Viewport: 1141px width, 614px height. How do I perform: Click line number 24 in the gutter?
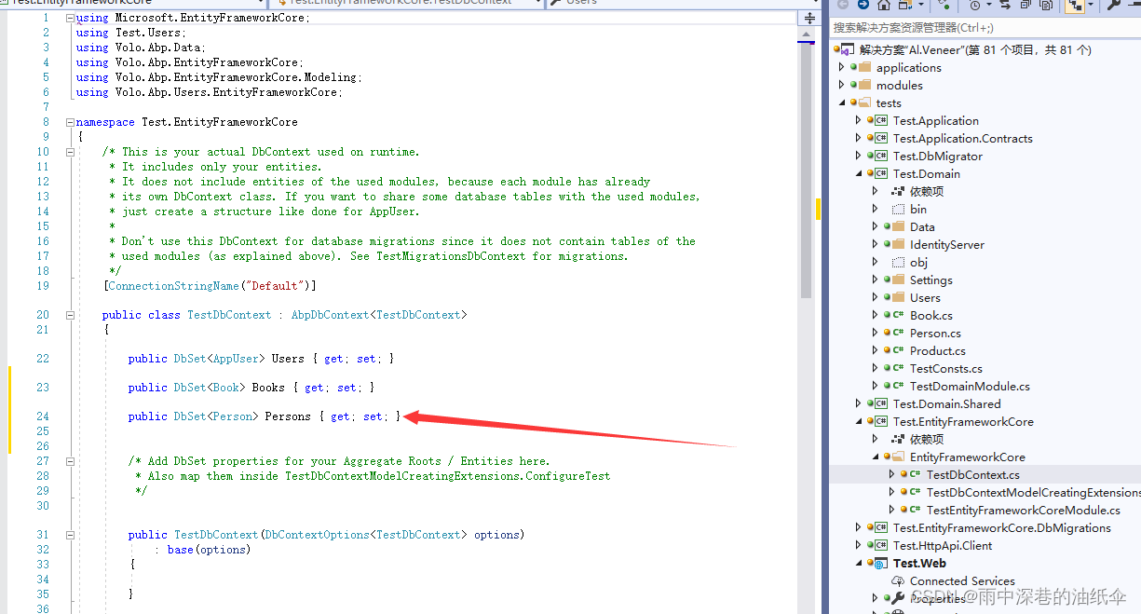pos(42,416)
